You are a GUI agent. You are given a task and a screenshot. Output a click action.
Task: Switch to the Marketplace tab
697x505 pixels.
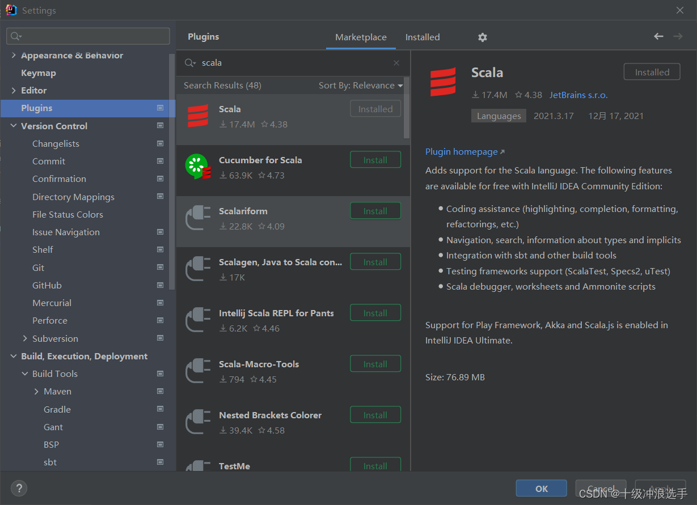pos(361,37)
